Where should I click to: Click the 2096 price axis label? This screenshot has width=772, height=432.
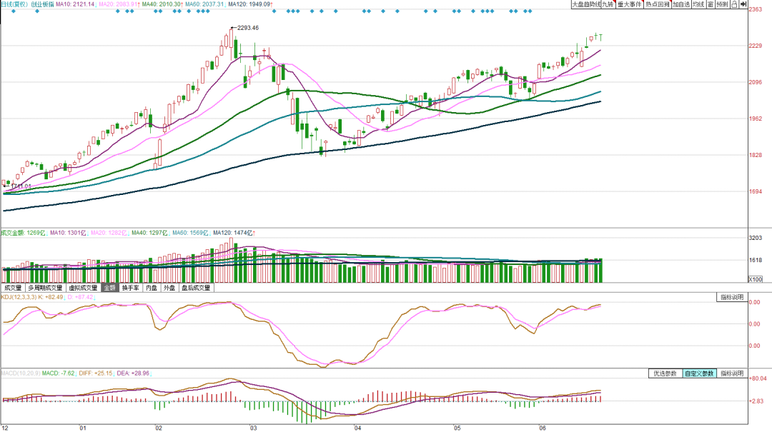coord(756,82)
